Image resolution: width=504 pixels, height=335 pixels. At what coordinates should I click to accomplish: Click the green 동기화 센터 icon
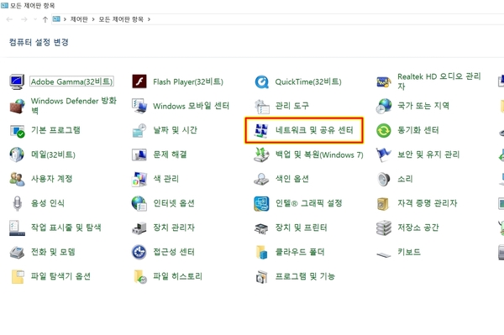384,130
